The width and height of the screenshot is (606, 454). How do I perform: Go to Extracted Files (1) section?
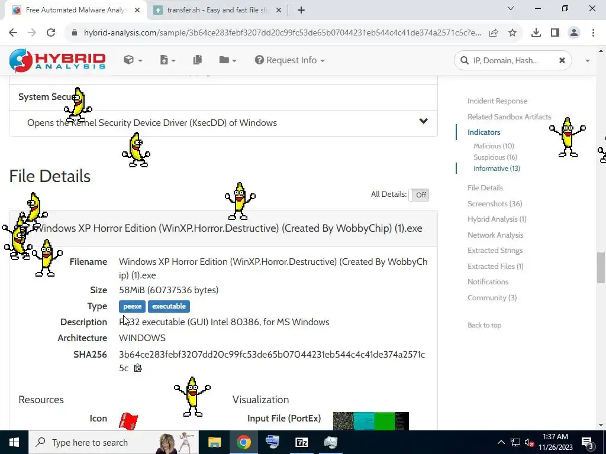click(495, 267)
